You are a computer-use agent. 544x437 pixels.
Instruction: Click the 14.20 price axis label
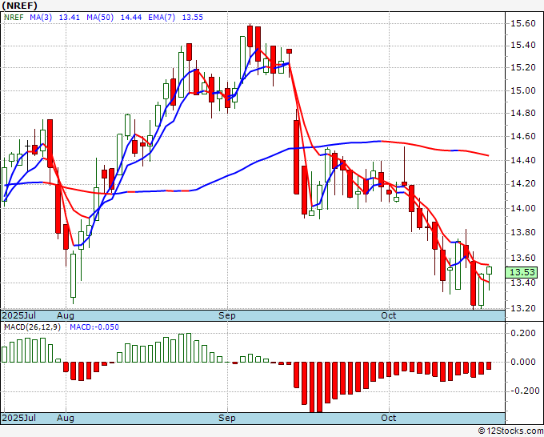(x=523, y=183)
